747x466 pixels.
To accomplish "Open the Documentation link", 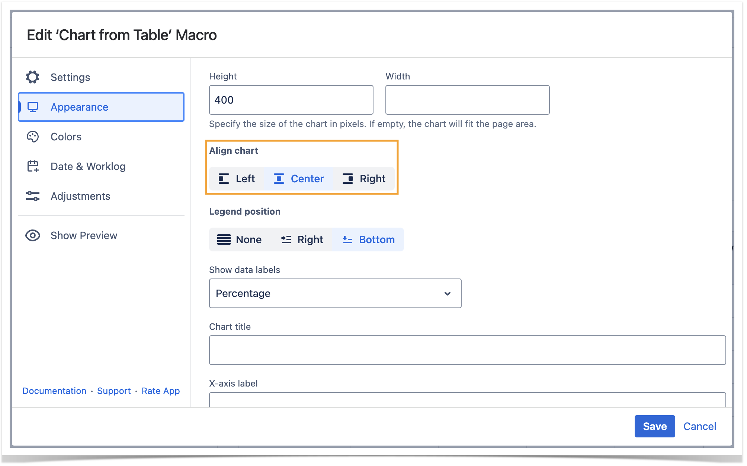I will pos(54,391).
